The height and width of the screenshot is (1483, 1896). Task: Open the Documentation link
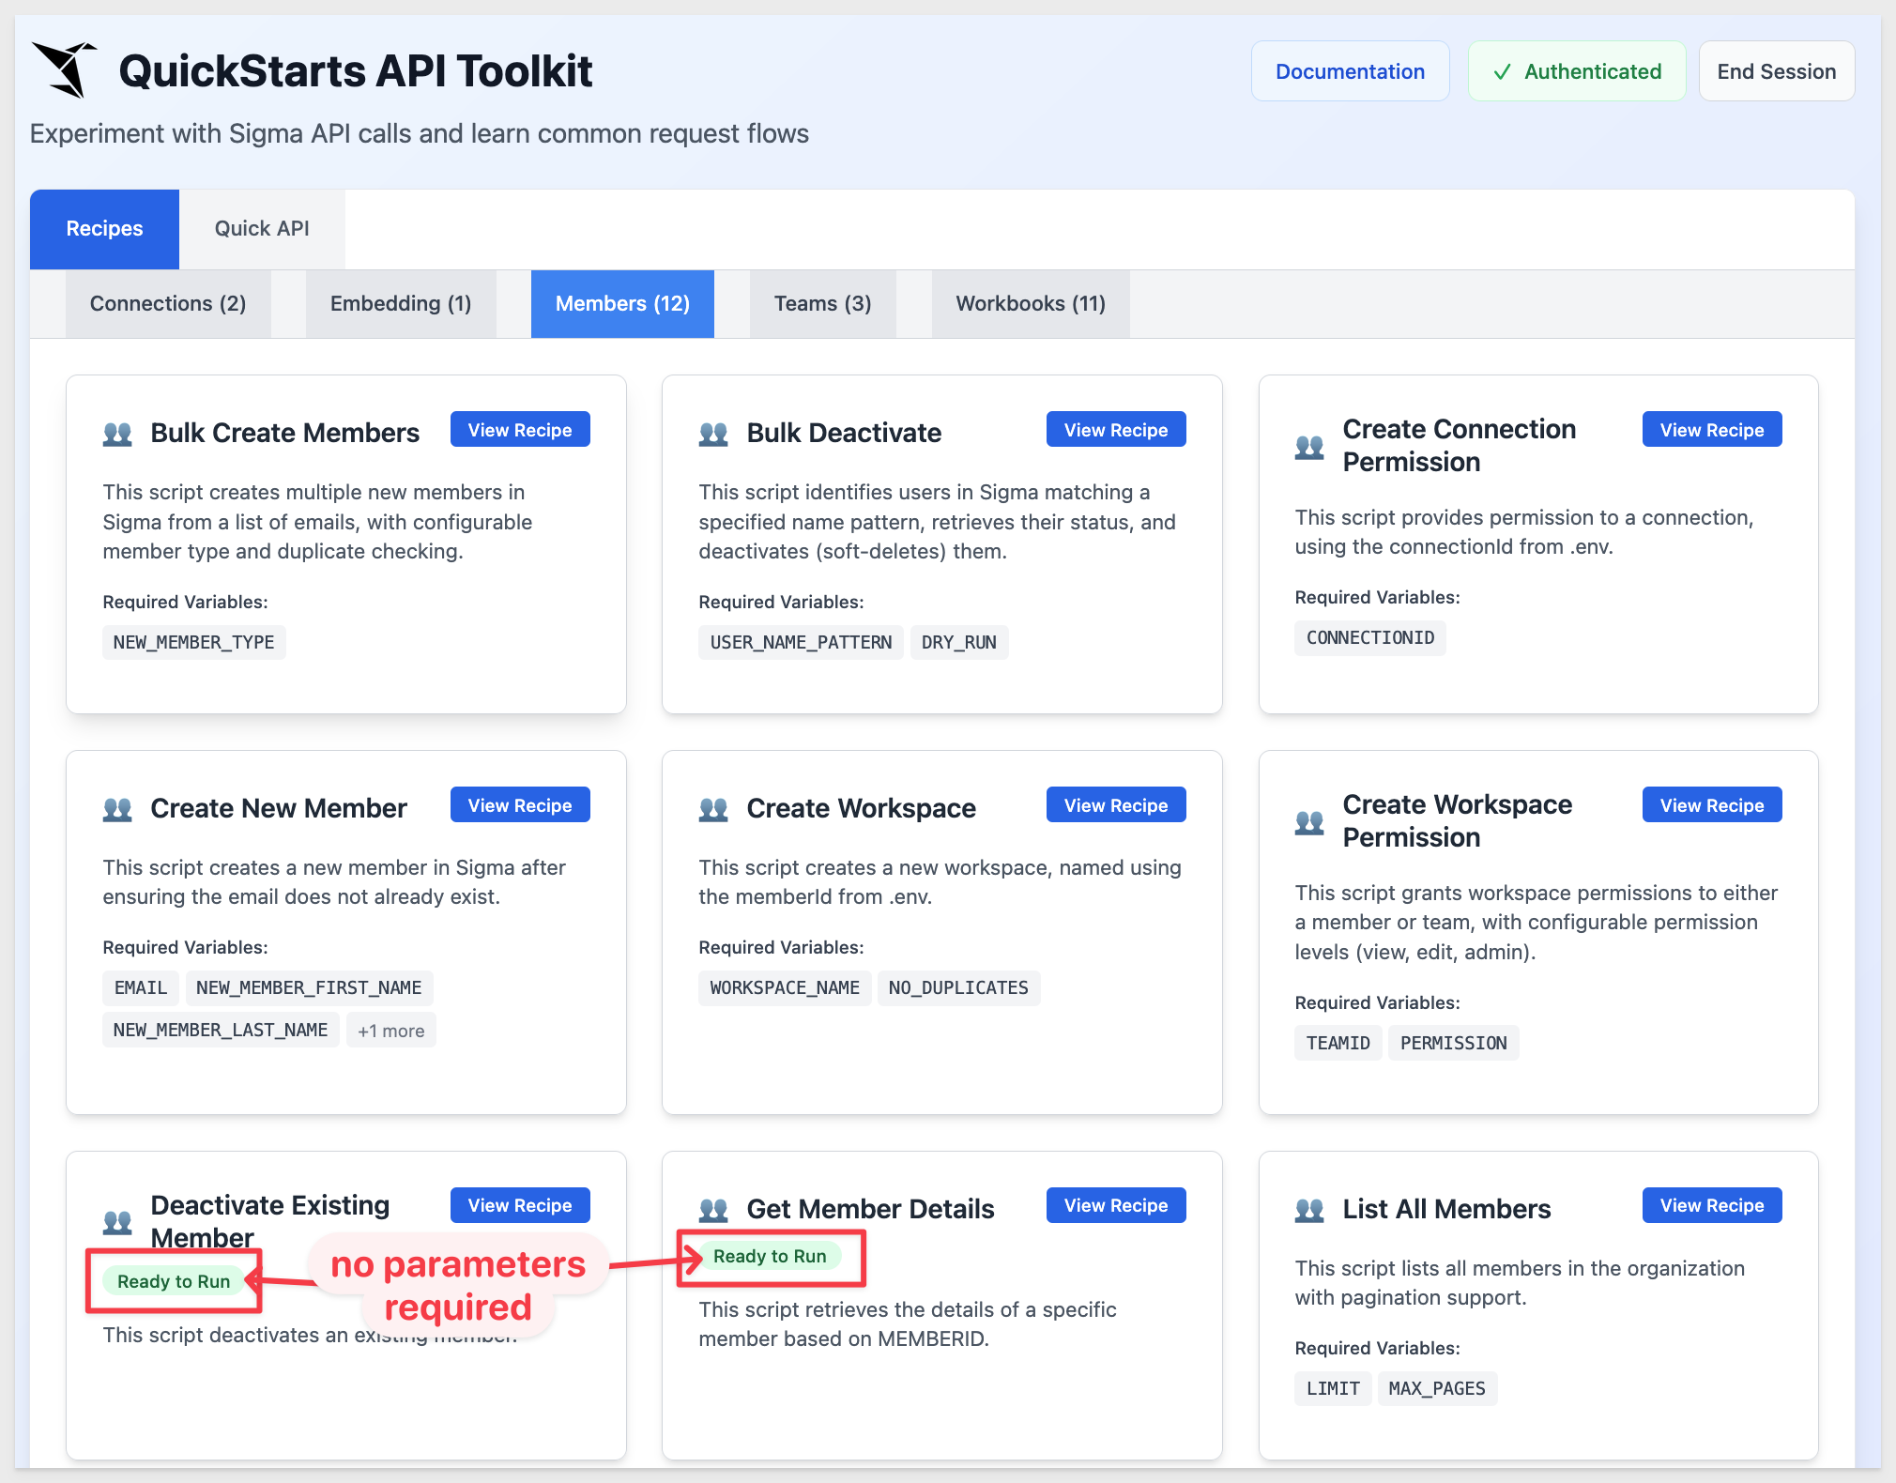(x=1350, y=71)
